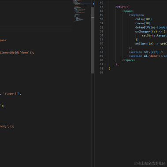
Task: Click the opening <Space> tag on line 48
Action: pyautogui.click(x=128, y=11)
